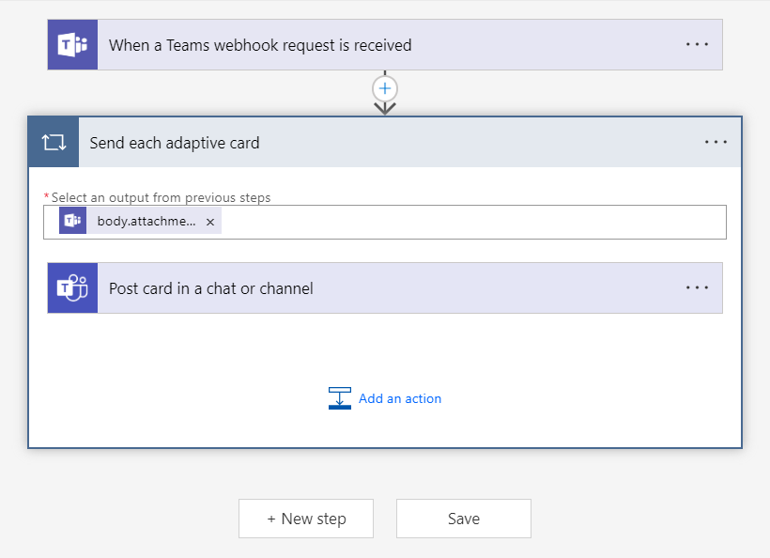770x558 pixels.
Task: Click the empty area of the output input field
Action: (x=470, y=223)
